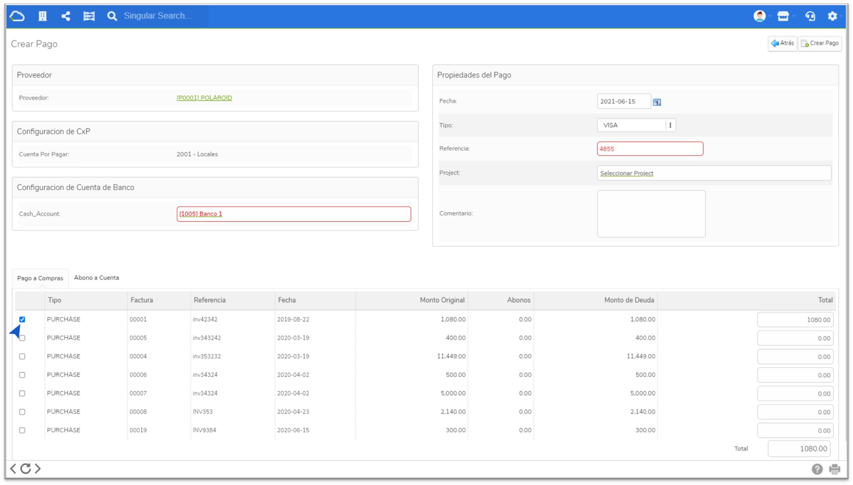Check the invoice 00006 checkbox

pos(22,375)
